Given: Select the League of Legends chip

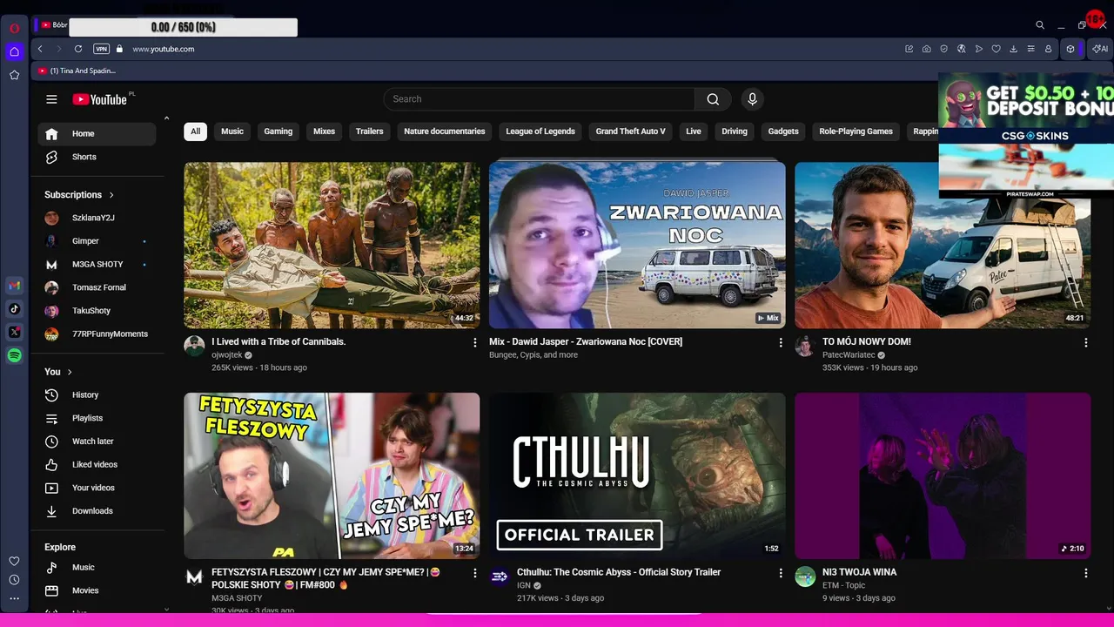Looking at the screenshot, I should pos(540,131).
